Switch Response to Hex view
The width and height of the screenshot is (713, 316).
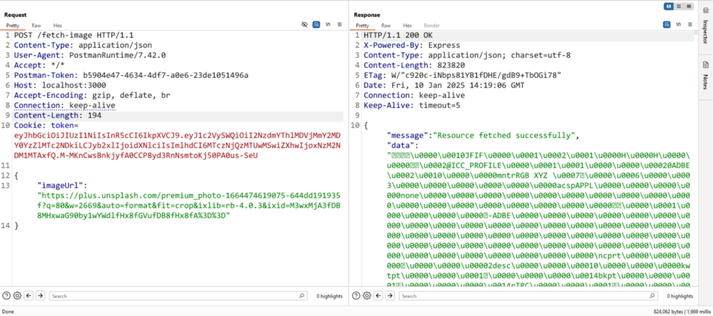point(407,25)
